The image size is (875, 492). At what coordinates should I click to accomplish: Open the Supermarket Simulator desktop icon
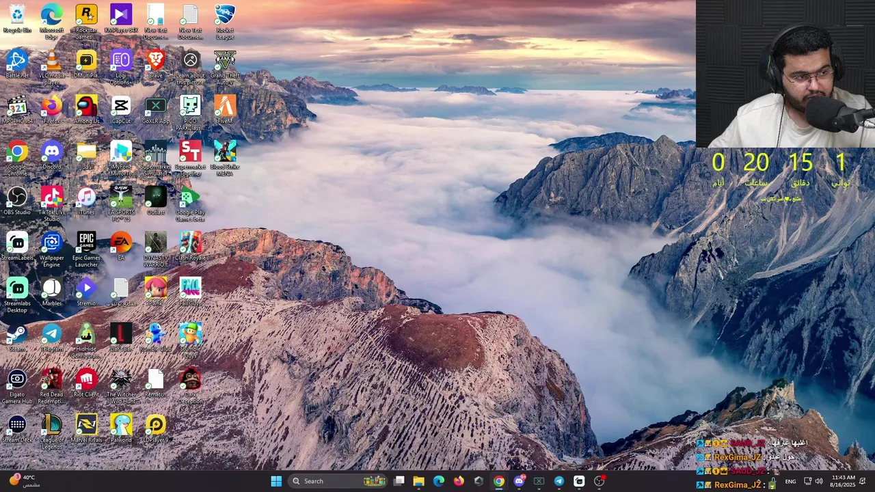pos(156,159)
